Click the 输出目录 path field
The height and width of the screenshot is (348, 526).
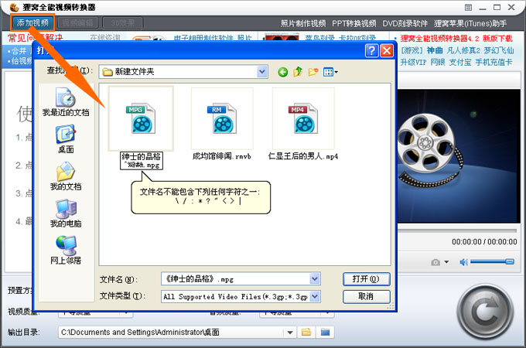[172, 333]
